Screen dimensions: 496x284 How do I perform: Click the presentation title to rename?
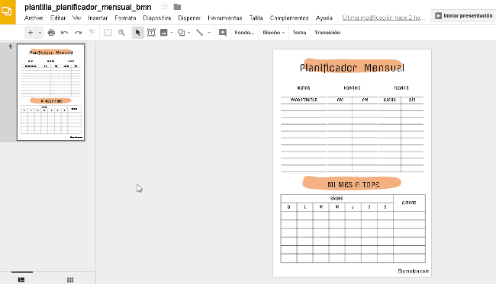(88, 7)
